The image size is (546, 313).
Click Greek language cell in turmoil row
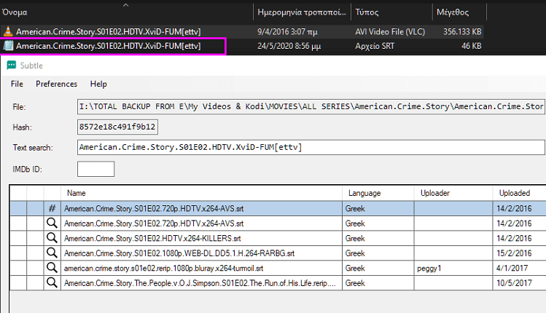click(355, 268)
